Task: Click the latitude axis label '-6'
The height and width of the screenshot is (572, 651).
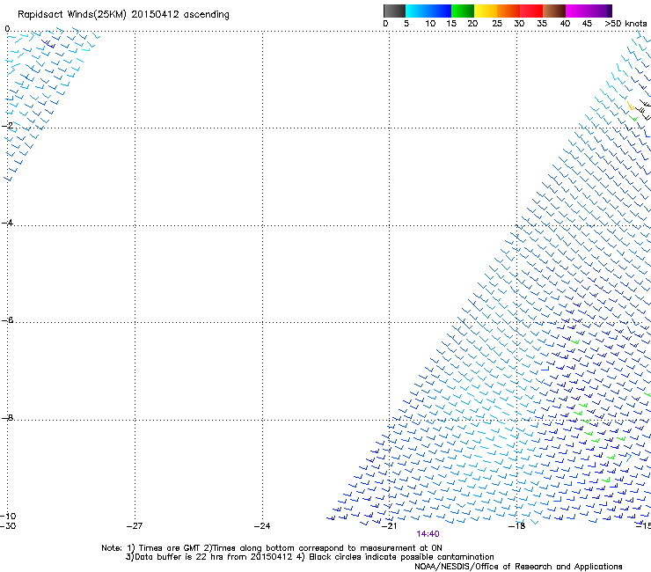Action: click(7, 319)
